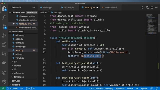Screen dimensions: 160x90
Task: Open apps.py in file tree
Action: 19,39
